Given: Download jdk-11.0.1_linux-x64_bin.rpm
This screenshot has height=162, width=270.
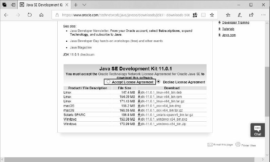Looking at the screenshot, I should pyautogui.click(x=161, y=97).
